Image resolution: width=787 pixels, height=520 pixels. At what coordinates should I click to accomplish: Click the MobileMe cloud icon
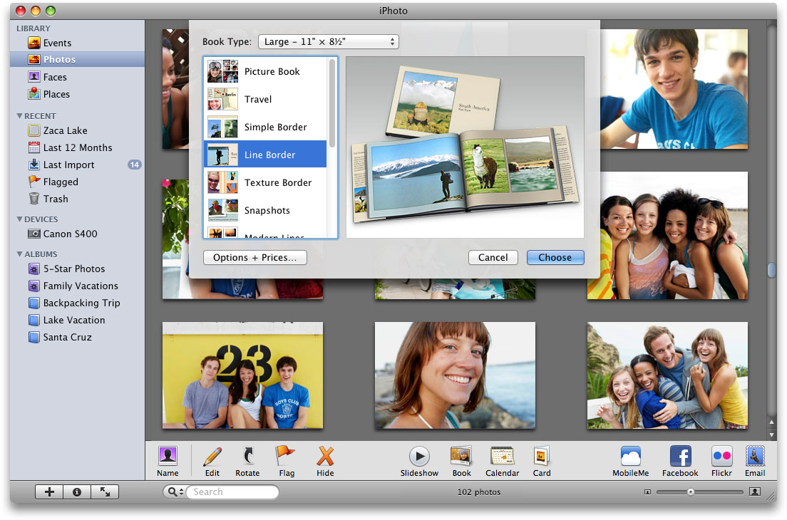(630, 457)
